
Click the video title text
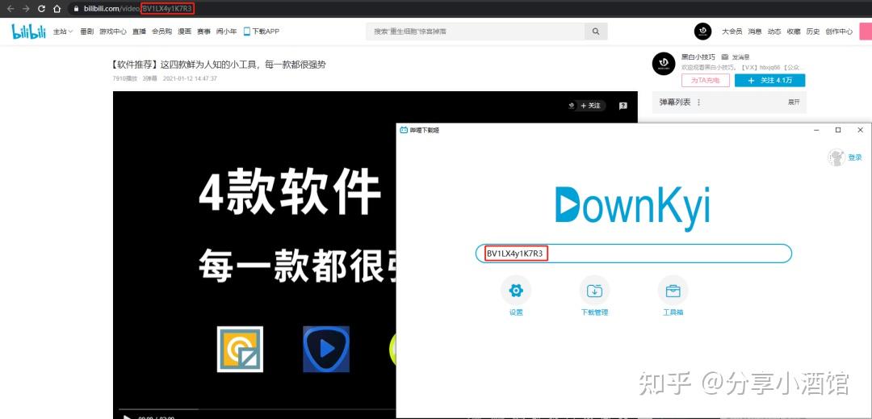click(x=219, y=65)
